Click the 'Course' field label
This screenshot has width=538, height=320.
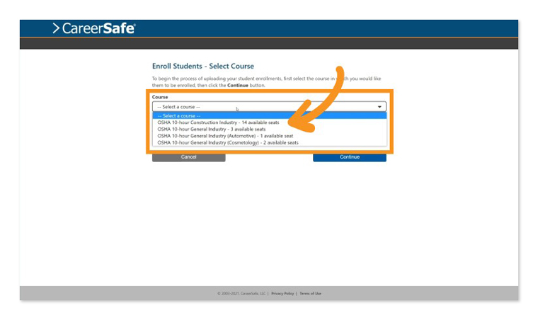point(160,97)
